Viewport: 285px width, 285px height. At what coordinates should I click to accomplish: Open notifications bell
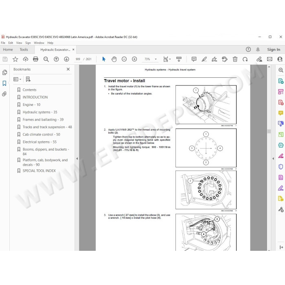coord(258,49)
